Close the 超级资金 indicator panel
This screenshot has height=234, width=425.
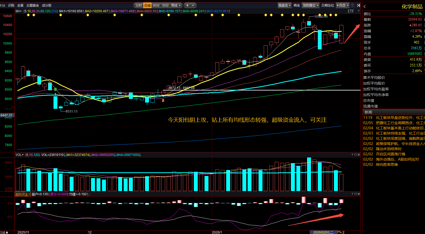point(359,194)
